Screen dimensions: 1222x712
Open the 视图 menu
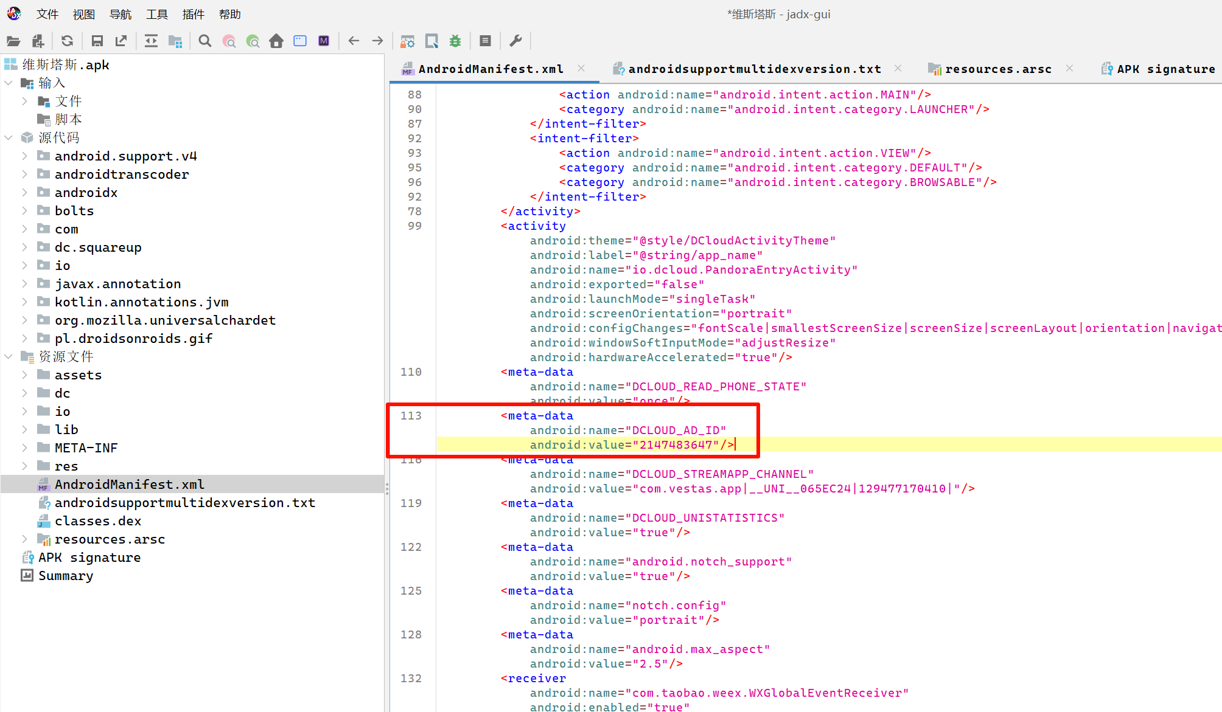point(84,14)
